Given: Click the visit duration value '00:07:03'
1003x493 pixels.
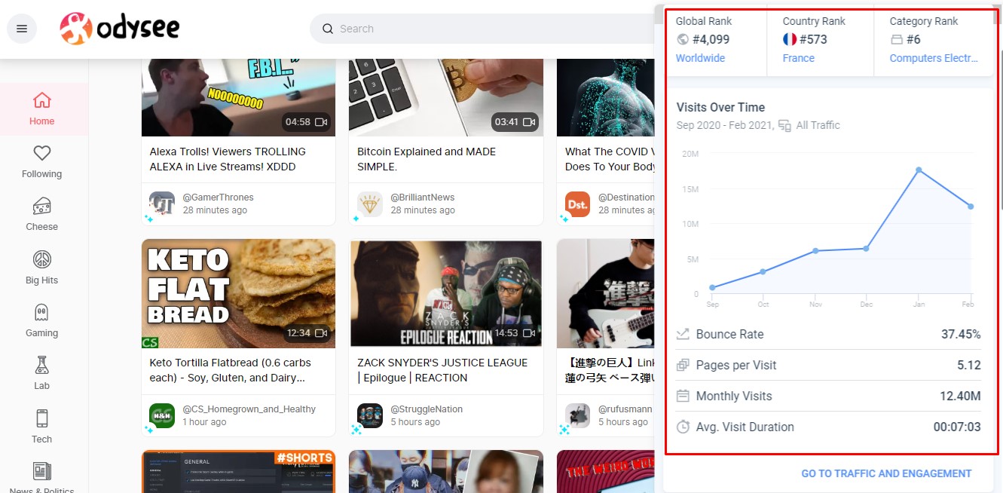Looking at the screenshot, I should pos(957,427).
